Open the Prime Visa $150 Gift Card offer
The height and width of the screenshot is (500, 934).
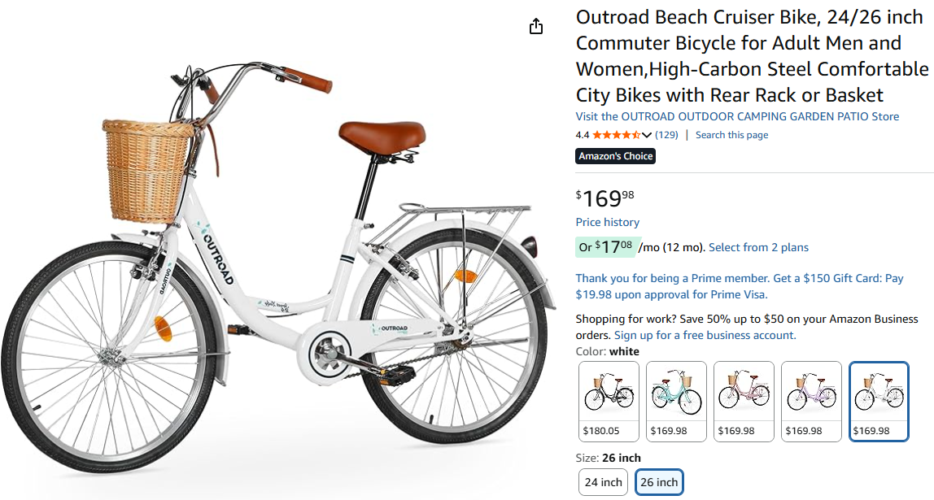click(740, 286)
